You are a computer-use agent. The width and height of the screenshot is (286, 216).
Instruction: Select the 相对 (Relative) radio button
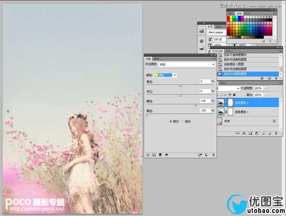[x=171, y=121]
